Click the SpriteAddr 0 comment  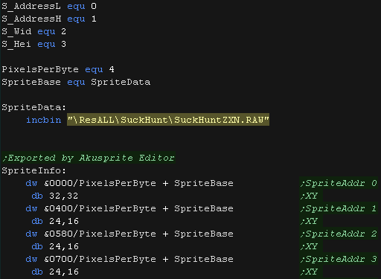pyautogui.click(x=339, y=183)
